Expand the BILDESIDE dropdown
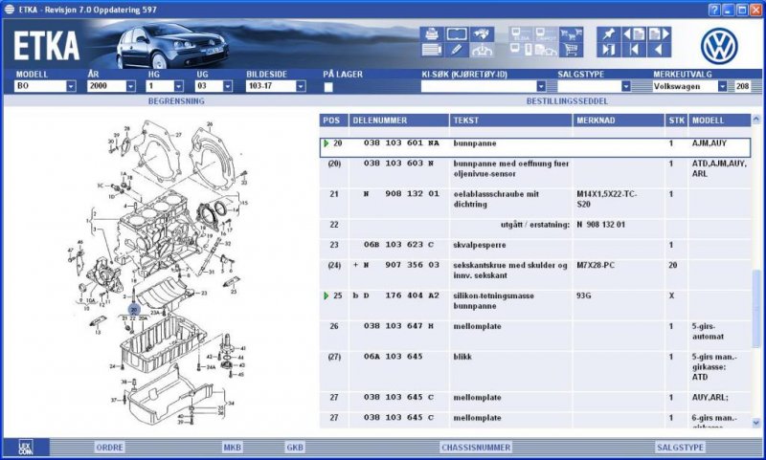 coord(301,86)
